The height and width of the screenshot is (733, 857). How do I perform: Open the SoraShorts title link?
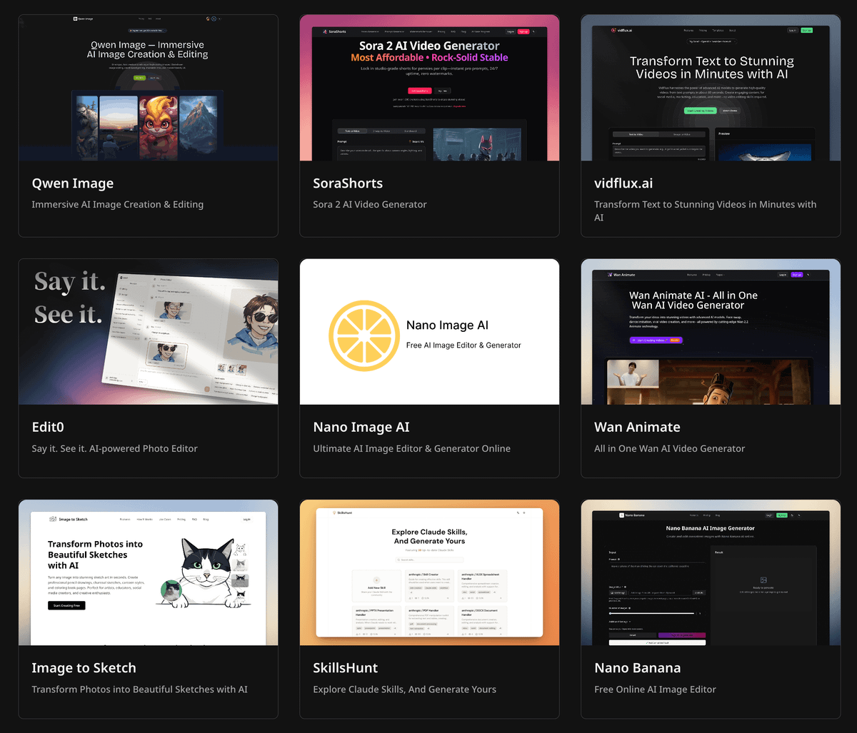click(348, 183)
